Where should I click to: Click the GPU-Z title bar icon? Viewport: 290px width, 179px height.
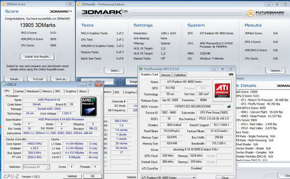pos(141,69)
